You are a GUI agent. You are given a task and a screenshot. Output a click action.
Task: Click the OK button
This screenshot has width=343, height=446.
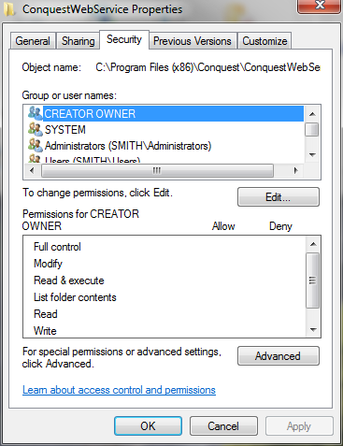(x=148, y=426)
